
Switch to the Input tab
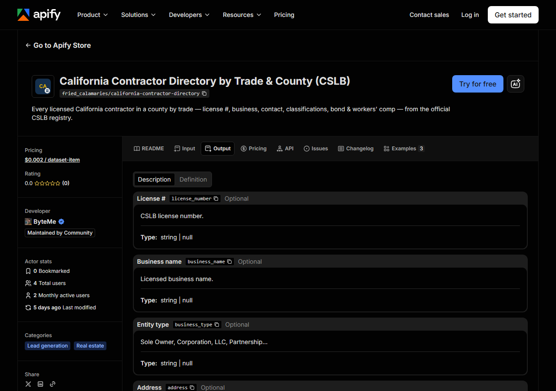185,149
